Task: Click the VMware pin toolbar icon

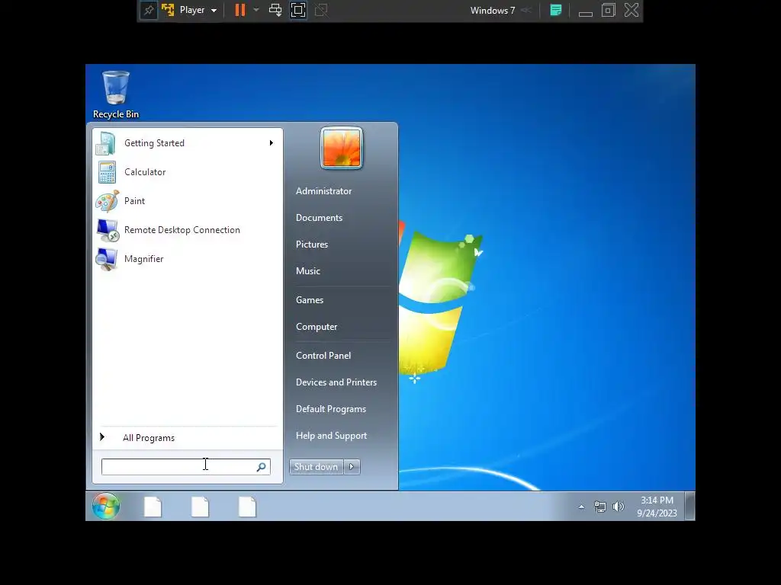Action: click(x=149, y=10)
